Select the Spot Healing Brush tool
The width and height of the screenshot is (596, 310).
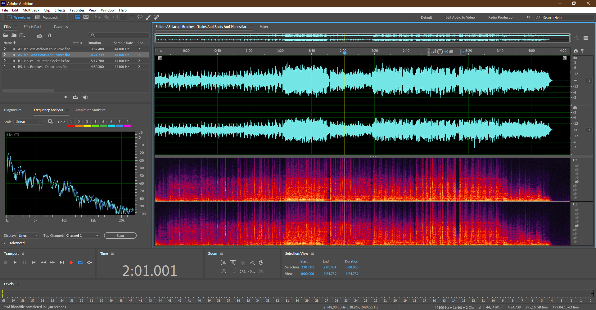click(157, 17)
